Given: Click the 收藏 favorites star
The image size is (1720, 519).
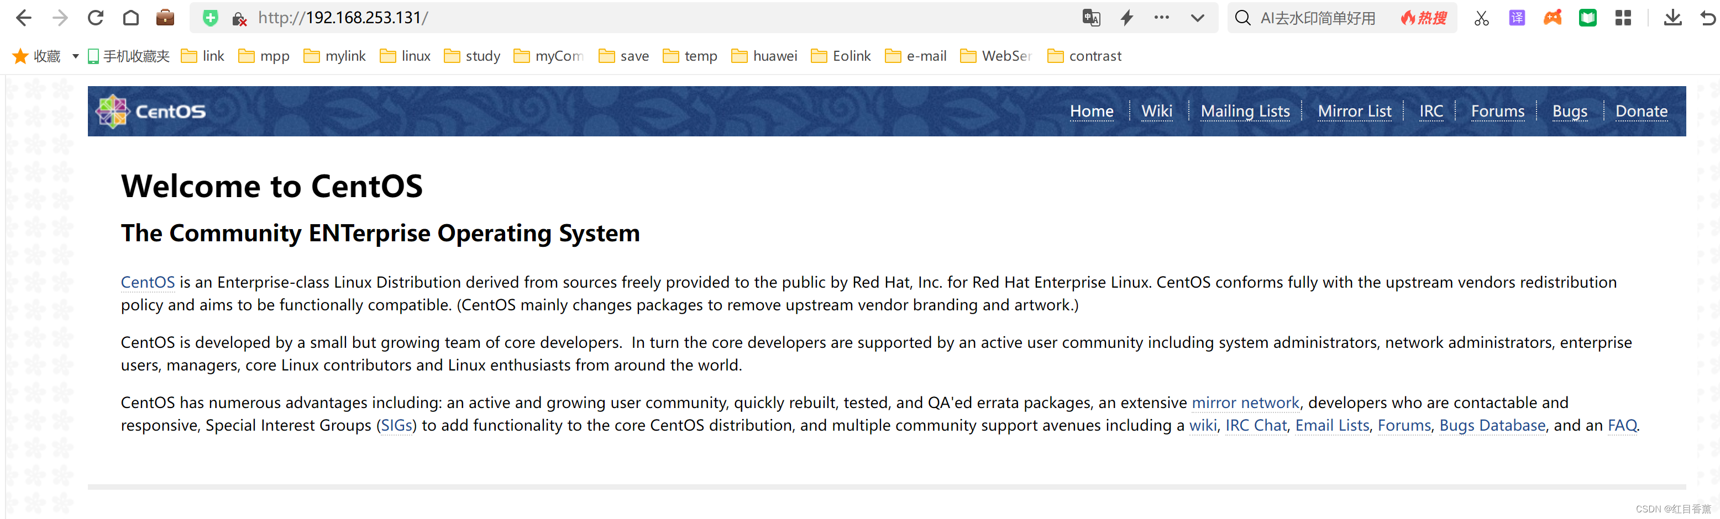Looking at the screenshot, I should point(20,56).
